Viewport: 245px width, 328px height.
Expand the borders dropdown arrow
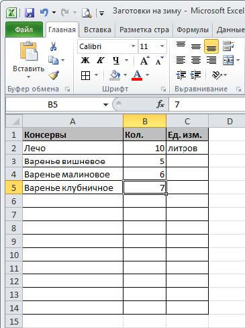pyautogui.click(x=96, y=75)
